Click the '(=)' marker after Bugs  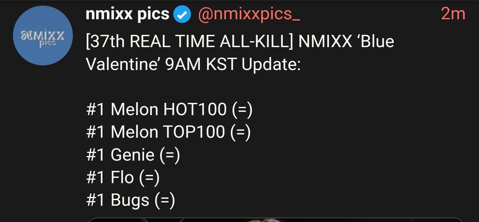[164, 200]
